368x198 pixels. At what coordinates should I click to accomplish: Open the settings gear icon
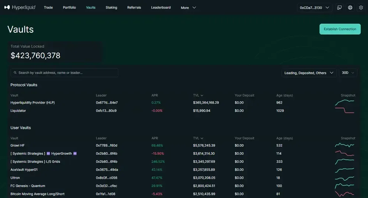pos(361,7)
